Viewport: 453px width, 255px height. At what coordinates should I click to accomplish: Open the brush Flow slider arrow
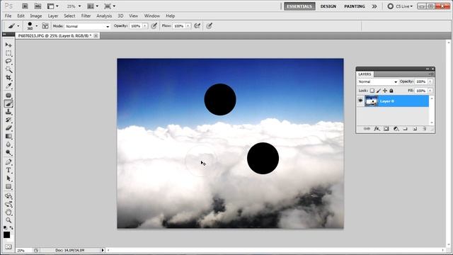coord(188,26)
